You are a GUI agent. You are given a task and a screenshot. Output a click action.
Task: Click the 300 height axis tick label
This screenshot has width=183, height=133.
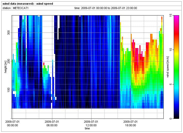(9, 33)
